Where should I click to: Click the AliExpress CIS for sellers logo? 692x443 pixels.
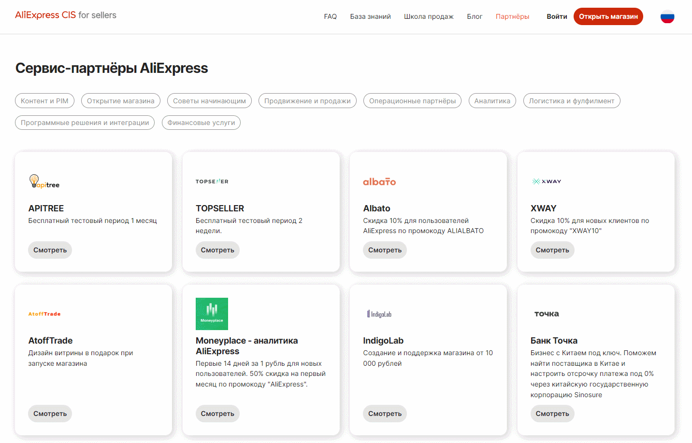66,15
